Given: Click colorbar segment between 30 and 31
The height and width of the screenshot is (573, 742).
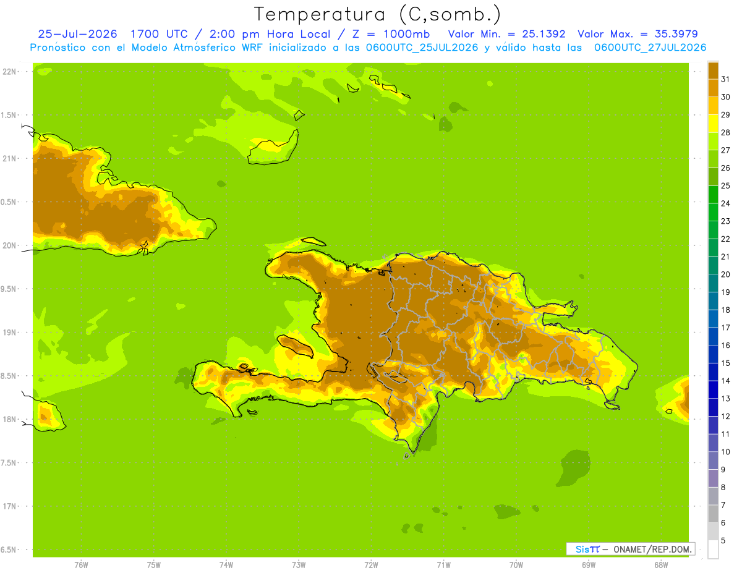Looking at the screenshot, I should (713, 88).
